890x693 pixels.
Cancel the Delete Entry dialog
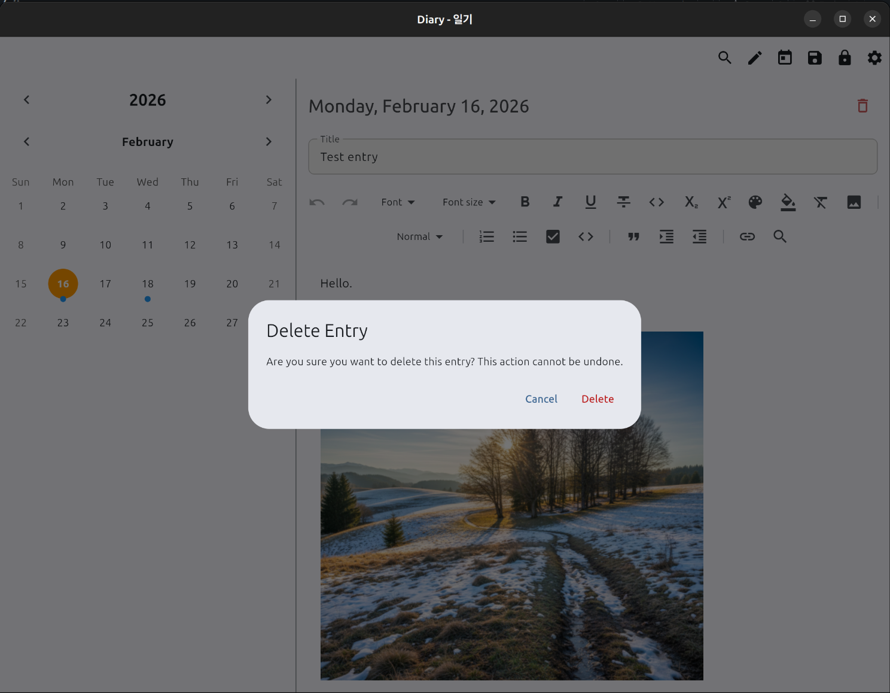coord(541,399)
